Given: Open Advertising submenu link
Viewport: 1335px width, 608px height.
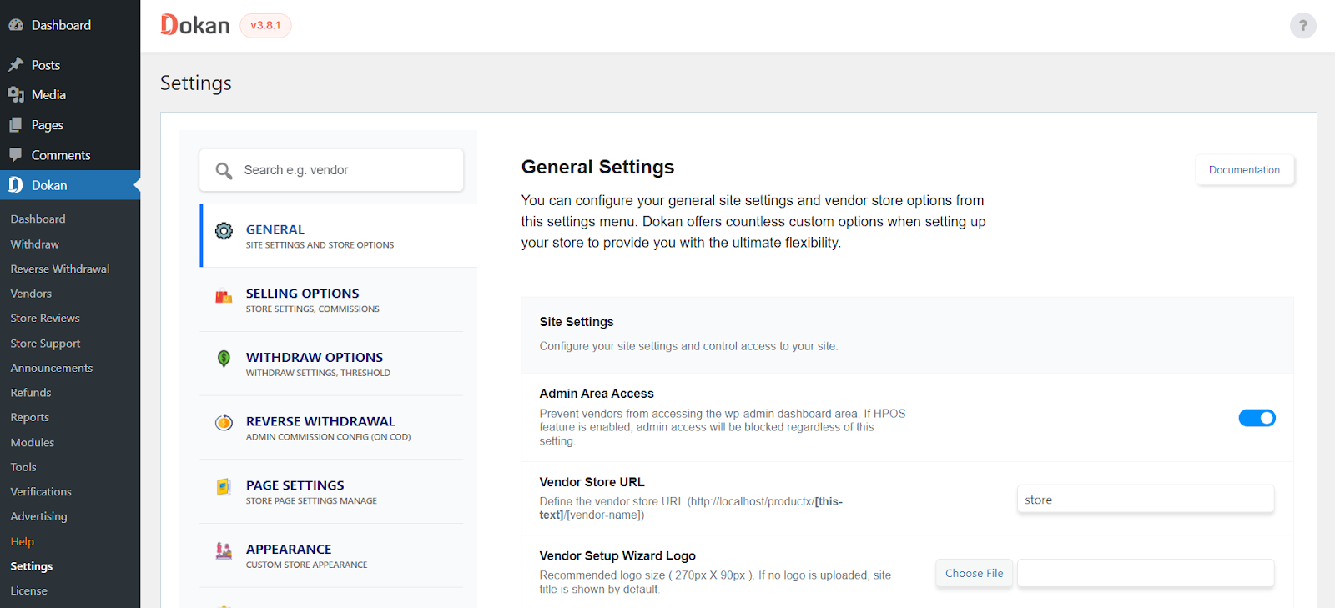Looking at the screenshot, I should point(38,516).
